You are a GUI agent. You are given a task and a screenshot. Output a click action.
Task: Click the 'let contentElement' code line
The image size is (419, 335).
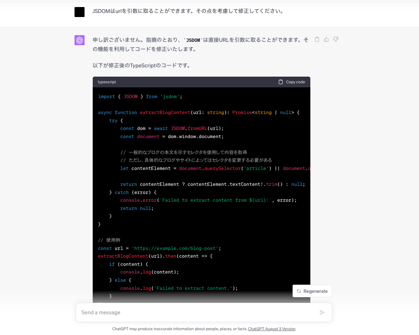(215, 168)
